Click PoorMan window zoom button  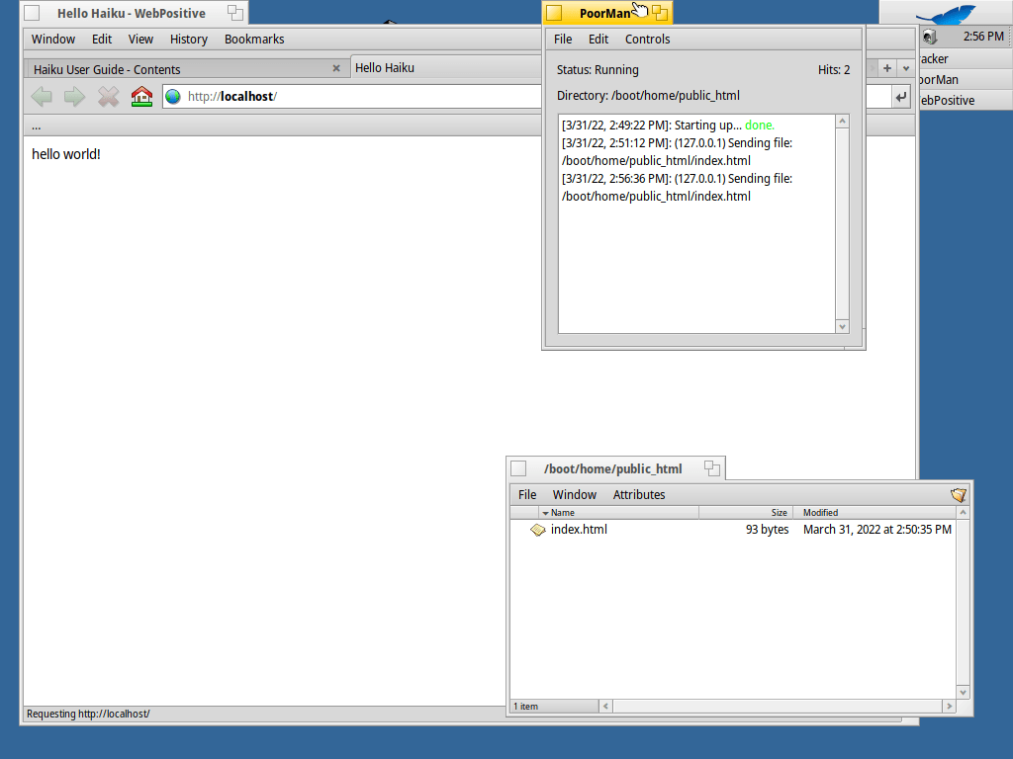(660, 12)
